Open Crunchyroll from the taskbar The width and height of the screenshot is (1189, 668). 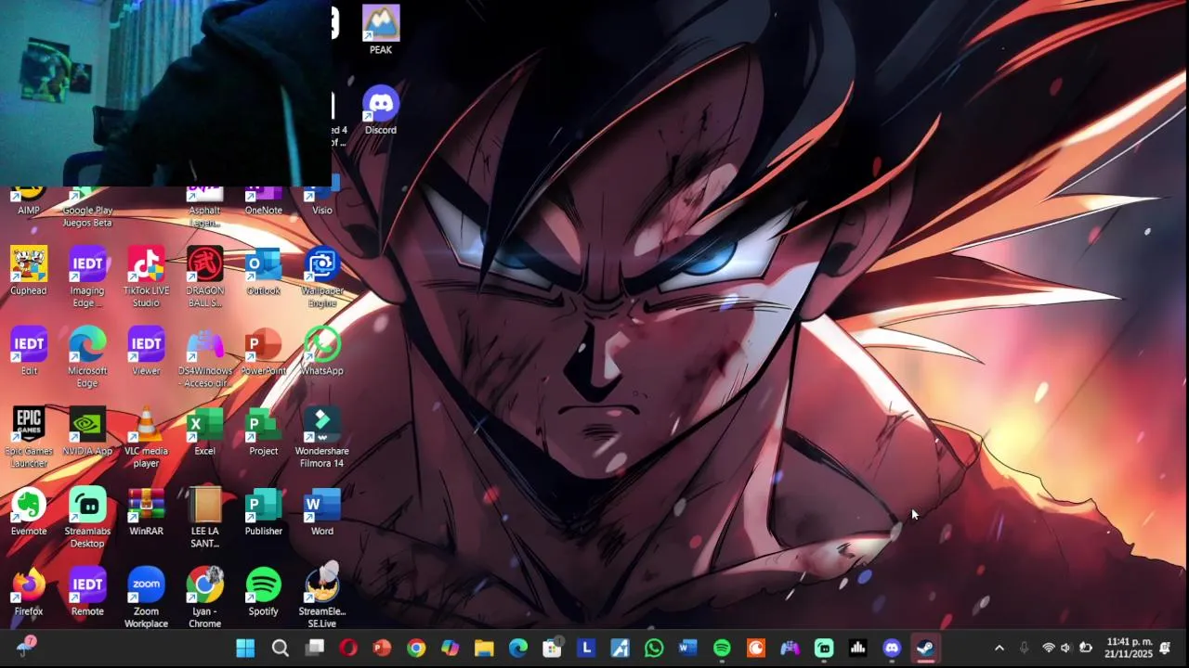pos(756,648)
